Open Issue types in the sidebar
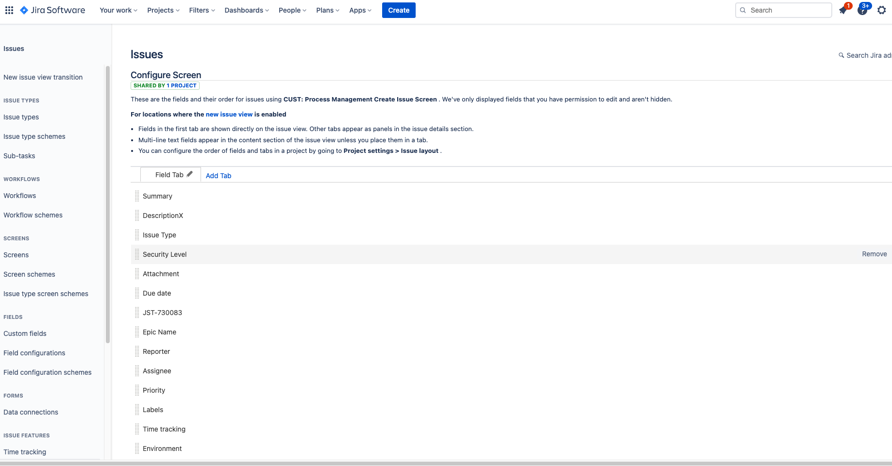Image resolution: width=892 pixels, height=466 pixels. pos(21,117)
